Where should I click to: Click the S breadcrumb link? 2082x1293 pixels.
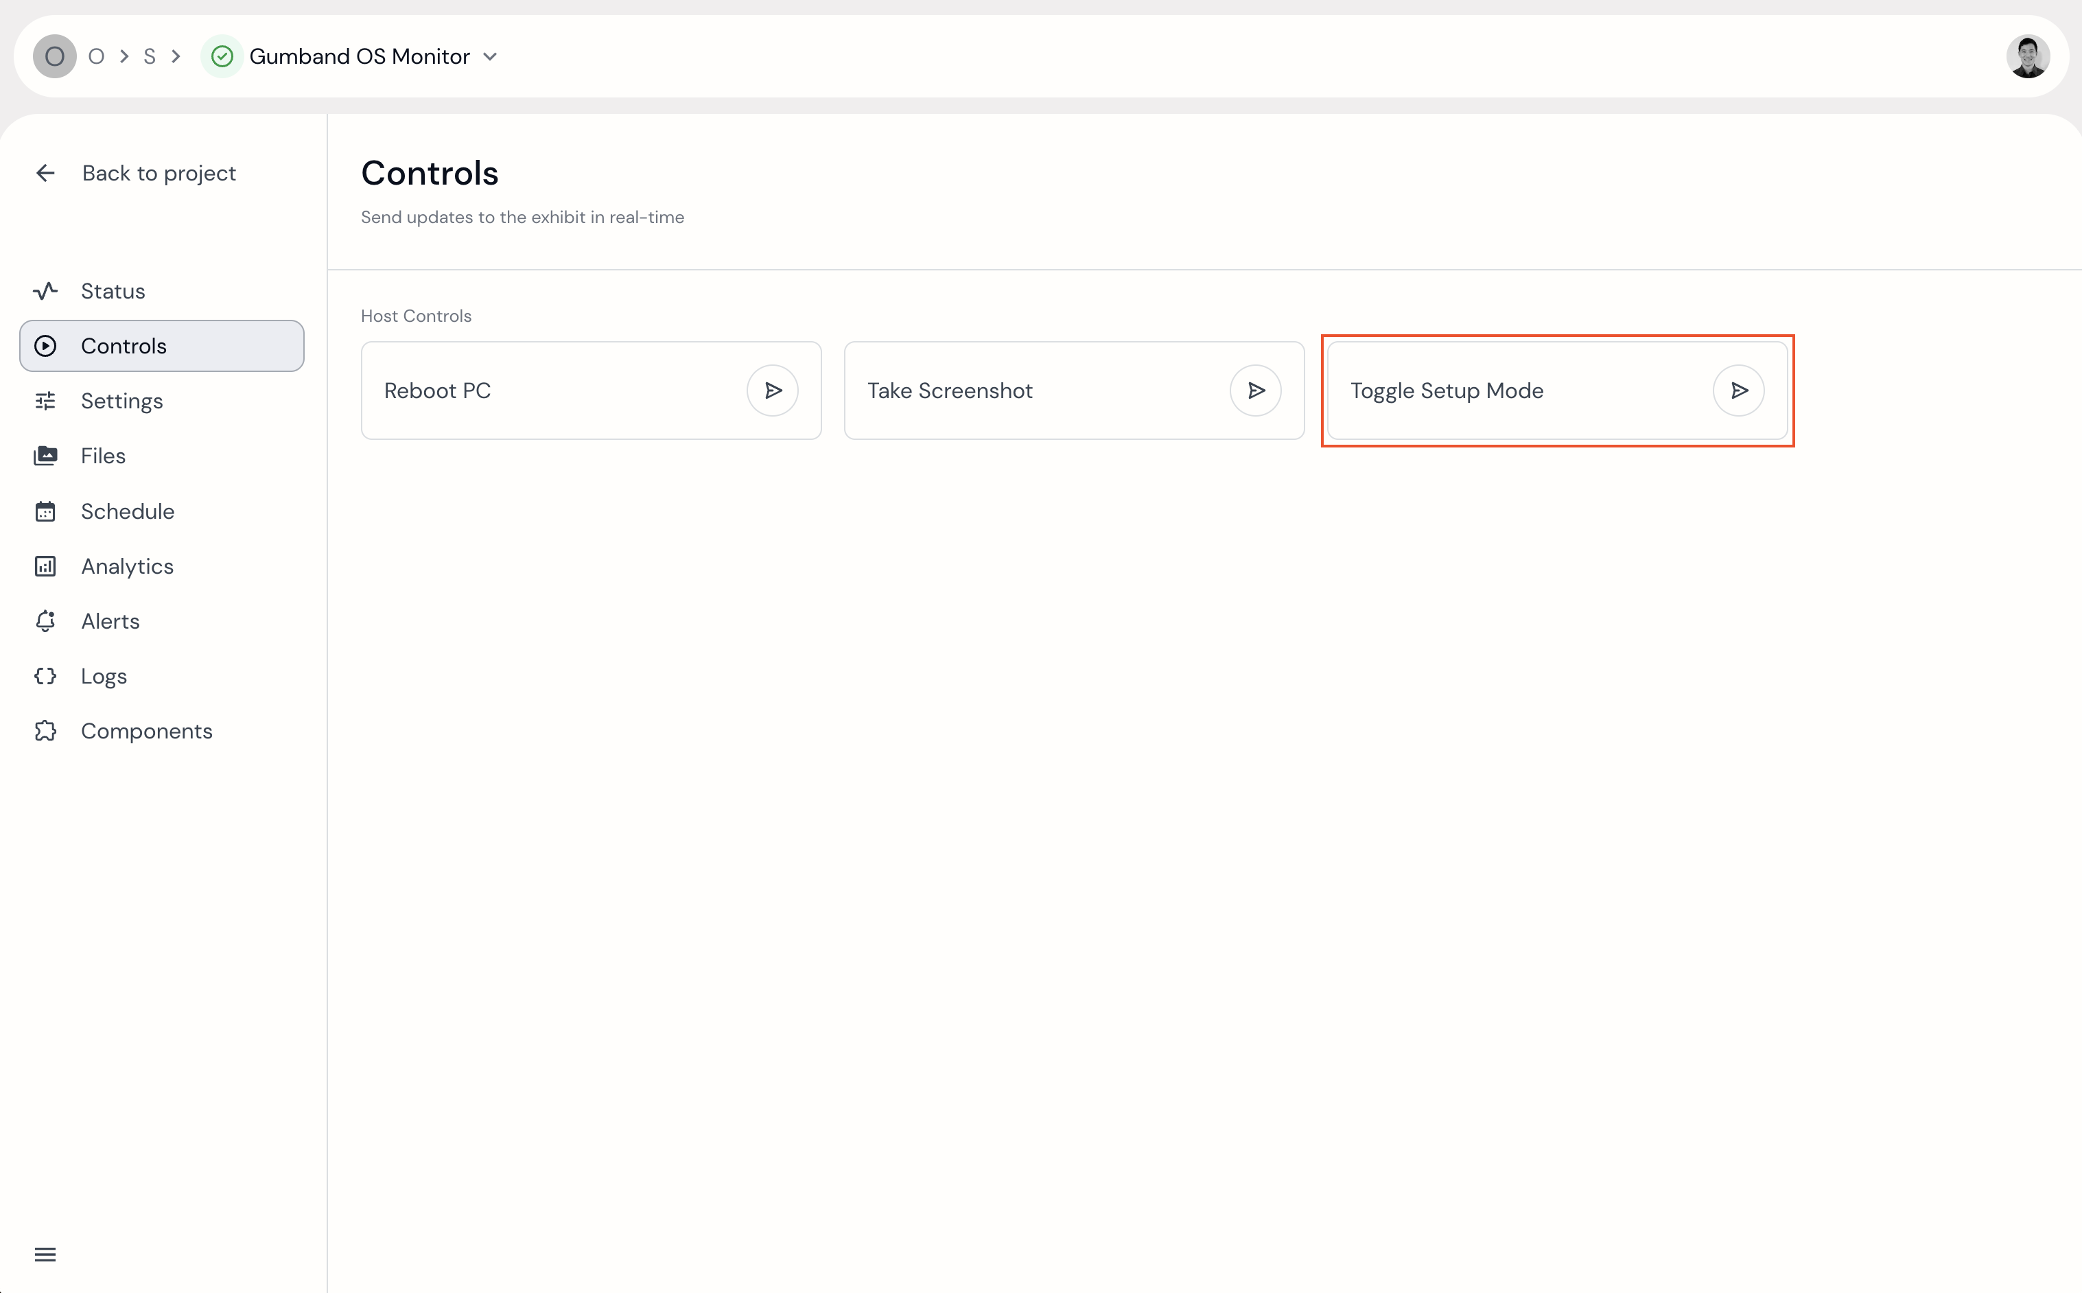150,56
